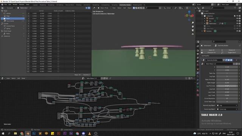Click the Blender logo menu icon
242x136 pixels.
coord(2,5)
